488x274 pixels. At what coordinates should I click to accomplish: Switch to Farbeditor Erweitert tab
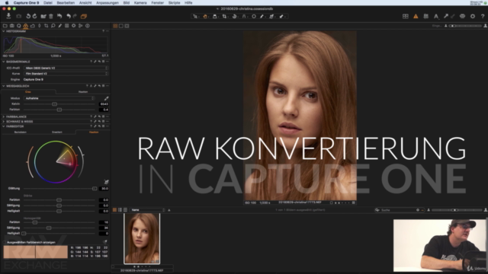point(57,132)
